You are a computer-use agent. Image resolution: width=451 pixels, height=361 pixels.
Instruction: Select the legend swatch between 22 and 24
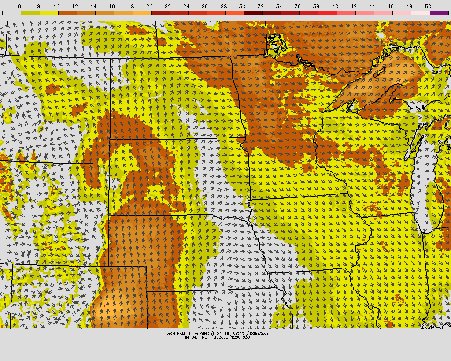point(179,13)
